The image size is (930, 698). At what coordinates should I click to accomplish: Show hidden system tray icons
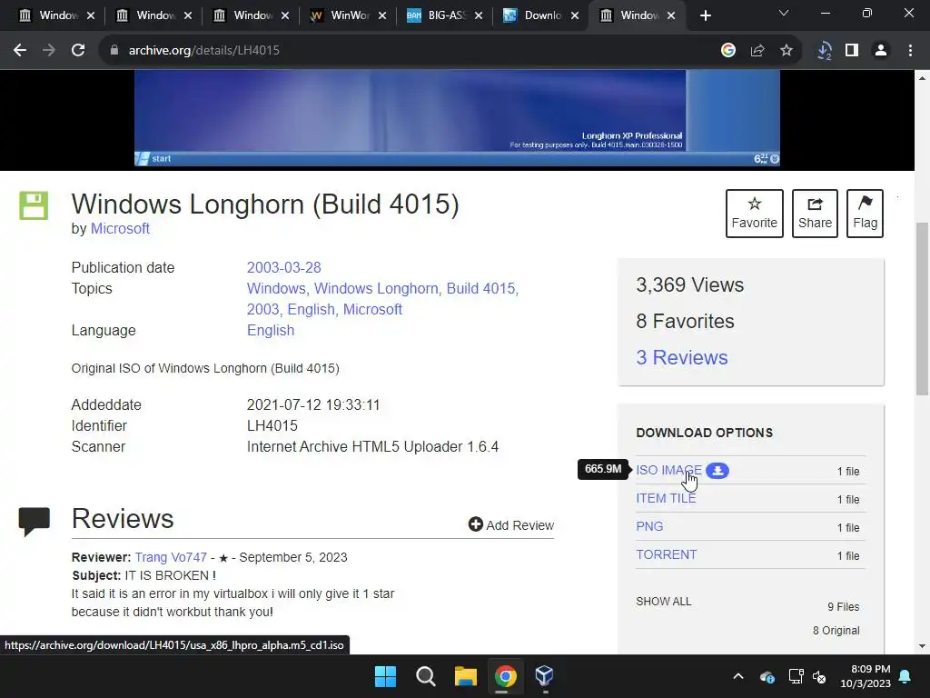click(x=738, y=676)
